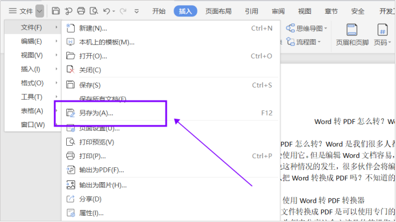Select the 安全 ribbon tab
Screen dimensions: 396x222
tap(358, 11)
